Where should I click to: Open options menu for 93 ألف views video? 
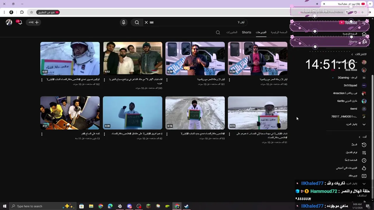167,134
